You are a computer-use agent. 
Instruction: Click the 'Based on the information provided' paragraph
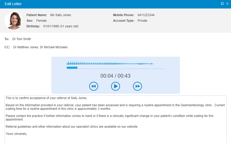pos(115,107)
